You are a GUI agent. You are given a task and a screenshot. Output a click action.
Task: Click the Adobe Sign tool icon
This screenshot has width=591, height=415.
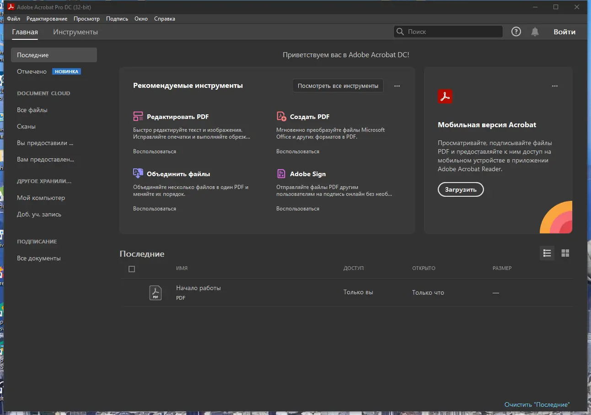pos(281,173)
